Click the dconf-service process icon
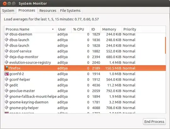This screenshot has height=129, width=170. coord(7,51)
